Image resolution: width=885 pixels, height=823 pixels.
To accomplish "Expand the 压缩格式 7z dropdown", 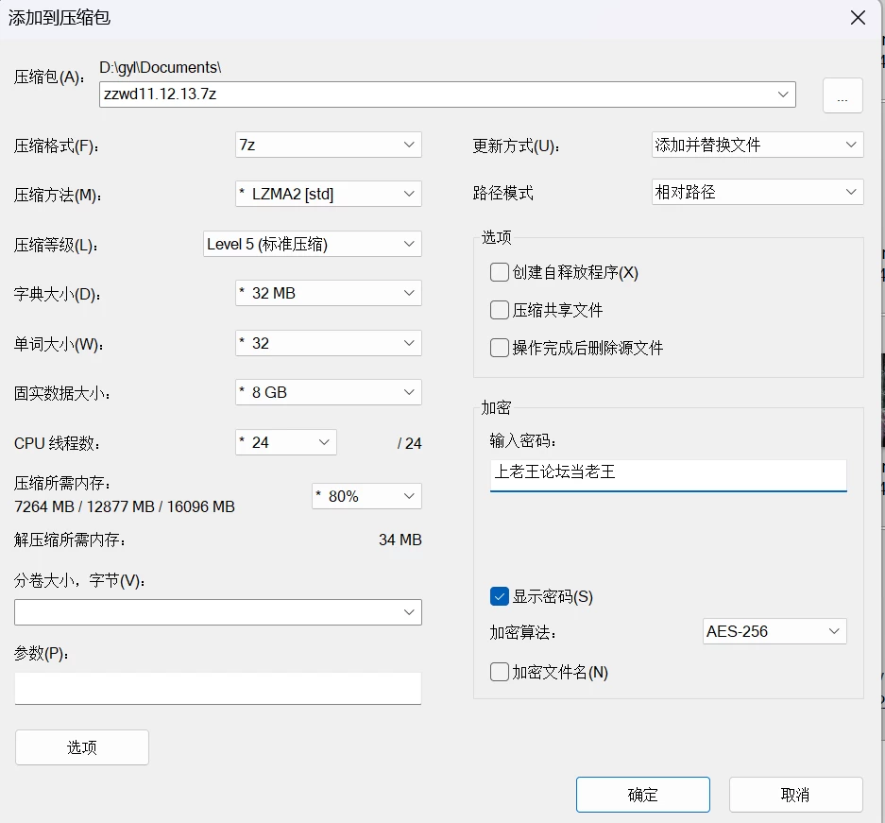I will pos(329,146).
